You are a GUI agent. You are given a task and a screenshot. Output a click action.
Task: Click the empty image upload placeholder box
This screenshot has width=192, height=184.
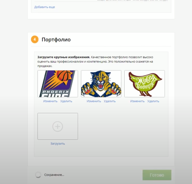[x=58, y=126]
